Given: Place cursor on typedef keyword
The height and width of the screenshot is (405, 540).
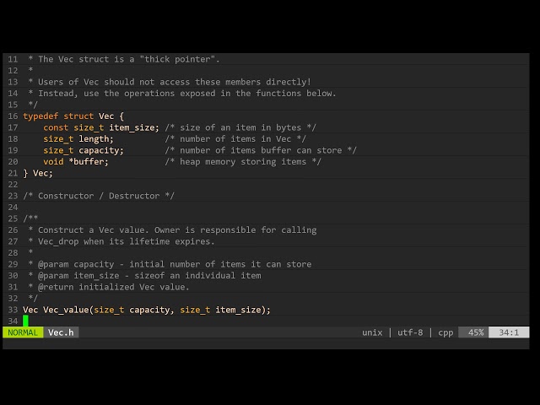Looking at the screenshot, I should [40, 116].
